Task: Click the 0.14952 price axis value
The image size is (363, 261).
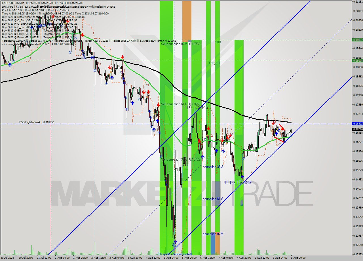Action: (358, 179)
